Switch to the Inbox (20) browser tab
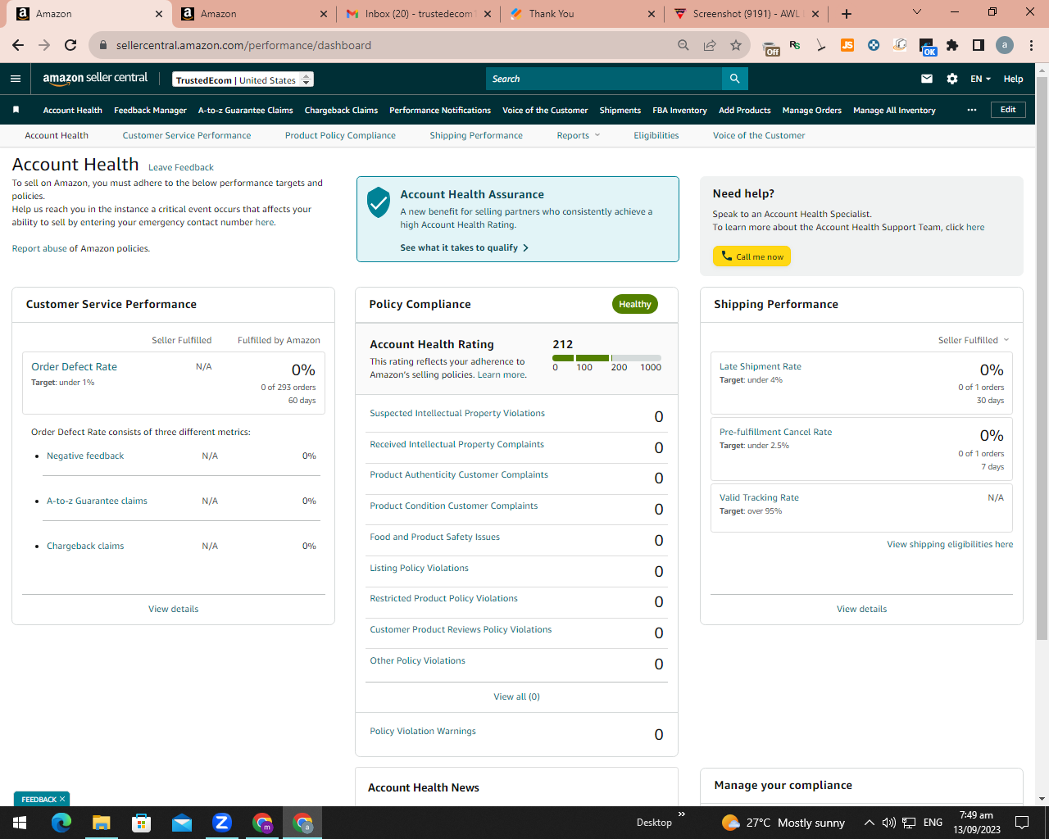Image resolution: width=1049 pixels, height=839 pixels. point(418,14)
